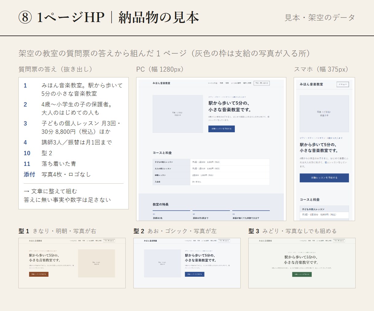
Task: Click feature 01 講師は3名 in PC mockup
Action: (x=171, y=215)
